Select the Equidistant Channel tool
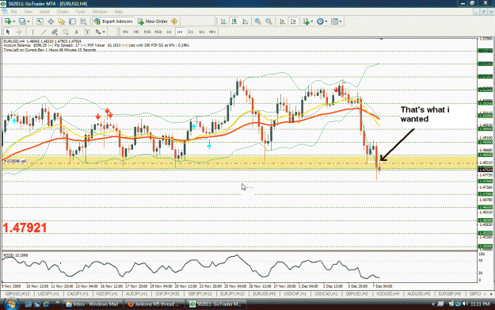 click(55, 32)
